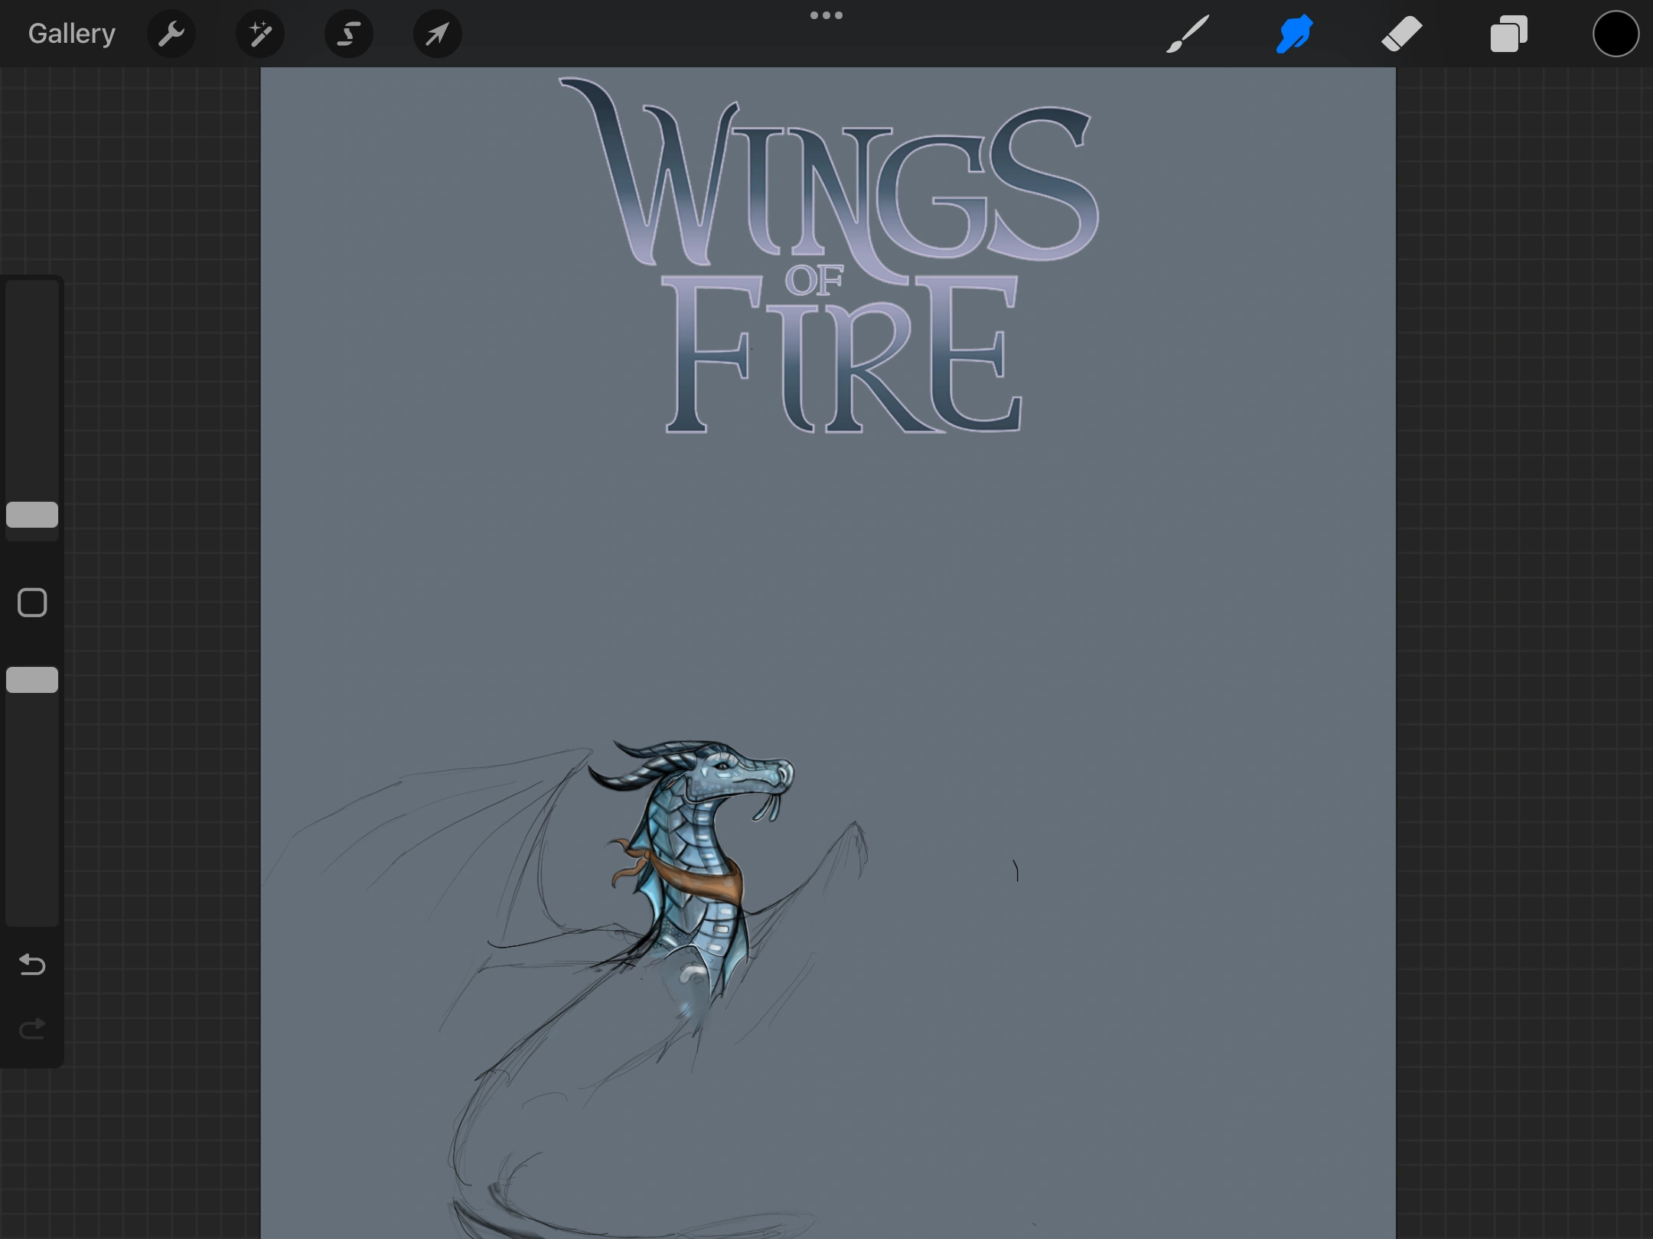Activate the Selection tool
1653x1239 pixels.
pyautogui.click(x=348, y=33)
